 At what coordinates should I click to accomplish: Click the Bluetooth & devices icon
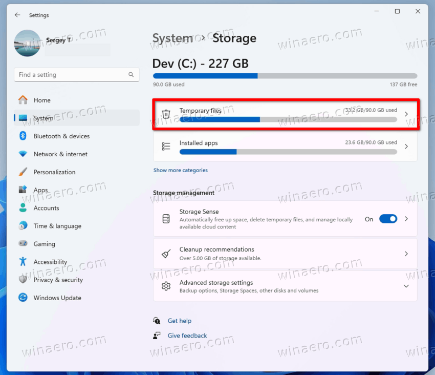point(23,136)
